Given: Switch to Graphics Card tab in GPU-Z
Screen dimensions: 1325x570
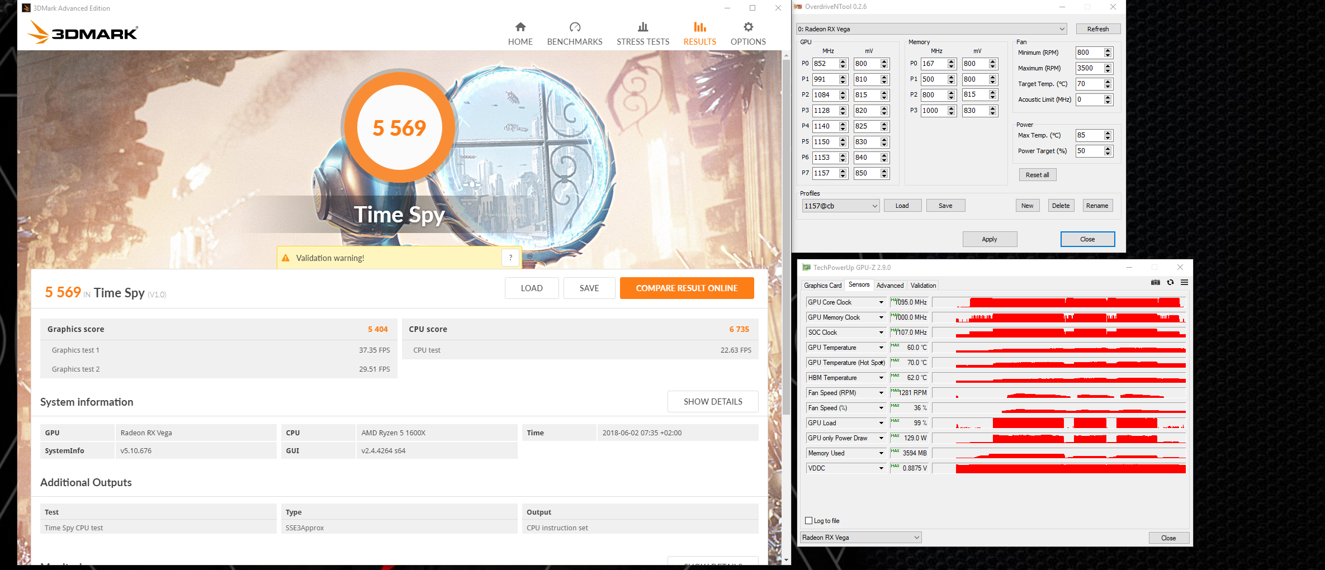Looking at the screenshot, I should pos(822,286).
